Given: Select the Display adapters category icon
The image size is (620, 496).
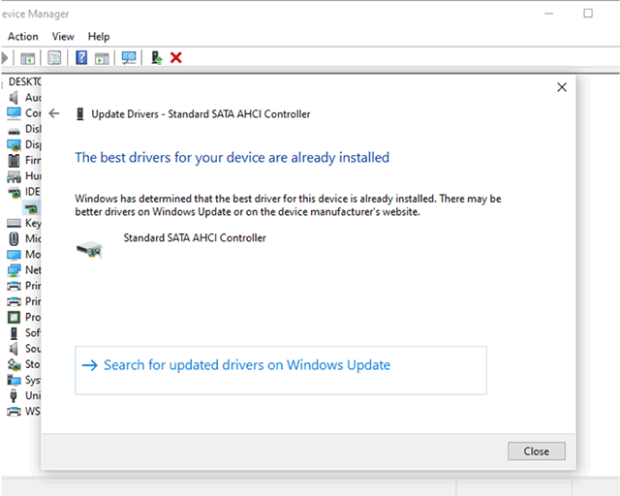Looking at the screenshot, I should [14, 144].
